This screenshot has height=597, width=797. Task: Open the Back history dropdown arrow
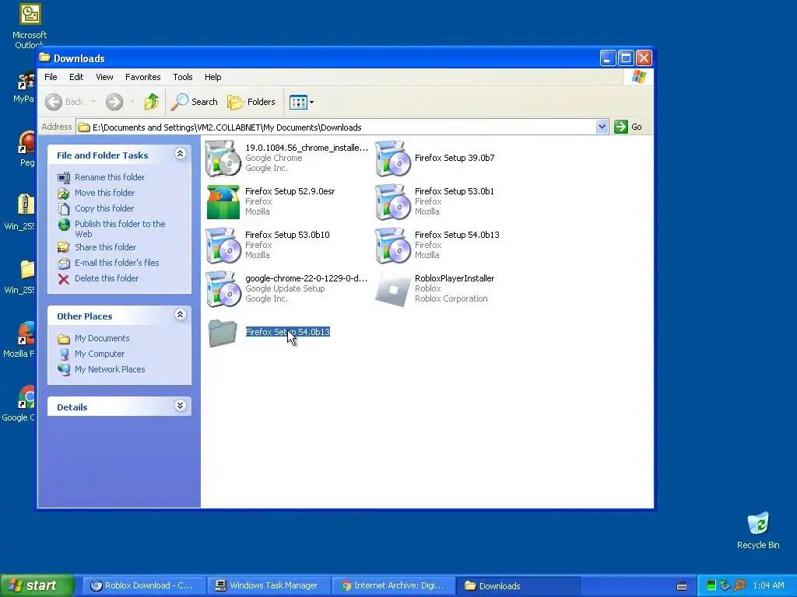tap(93, 102)
